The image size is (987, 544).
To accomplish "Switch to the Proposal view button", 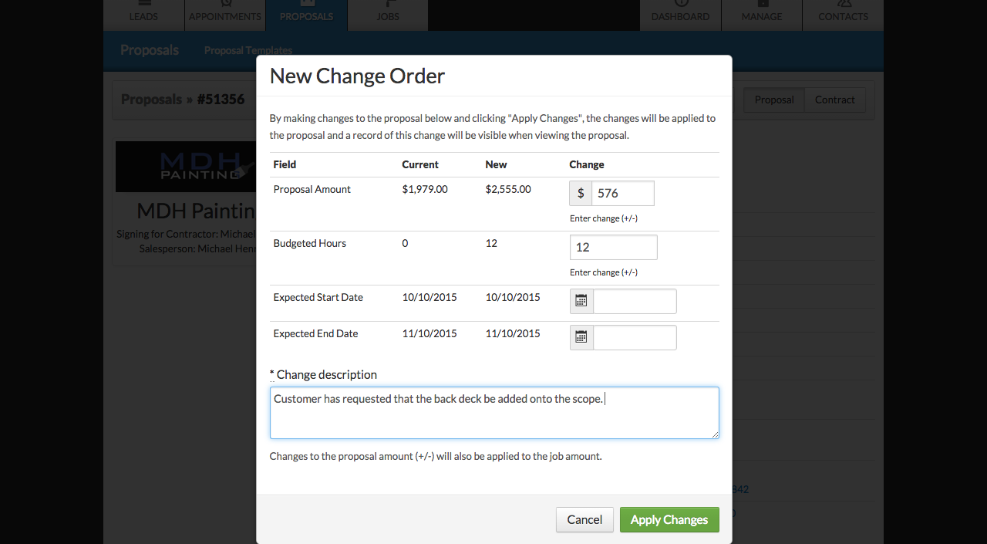I will click(x=774, y=100).
